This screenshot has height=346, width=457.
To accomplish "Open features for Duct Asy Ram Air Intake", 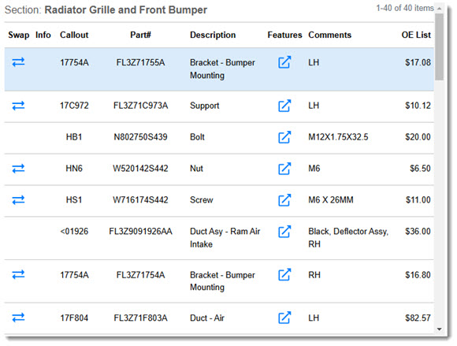I will pos(284,232).
